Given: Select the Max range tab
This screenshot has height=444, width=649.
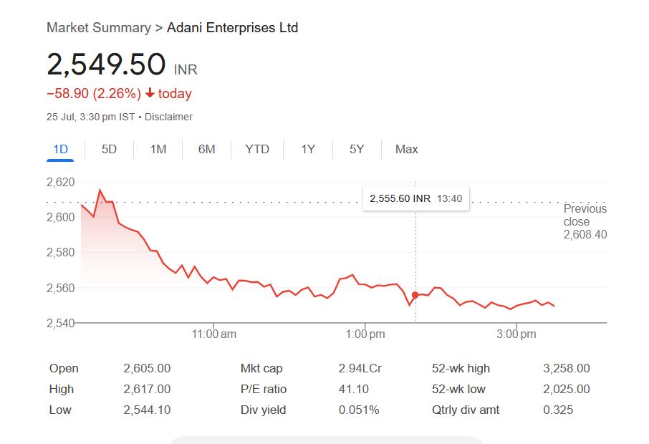Looking at the screenshot, I should (406, 149).
